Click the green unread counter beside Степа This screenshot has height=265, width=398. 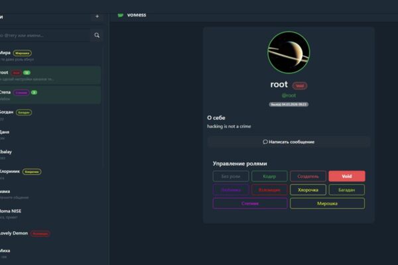coord(34,93)
